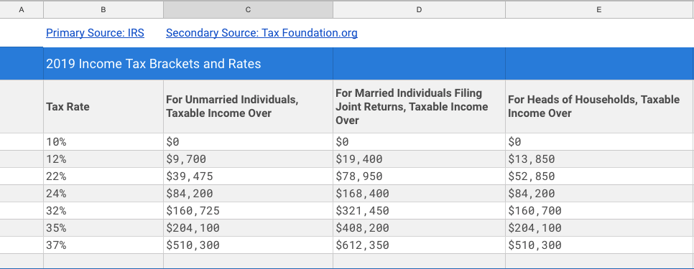Click the 22% tax rate cell
694x269 pixels.
(103, 176)
